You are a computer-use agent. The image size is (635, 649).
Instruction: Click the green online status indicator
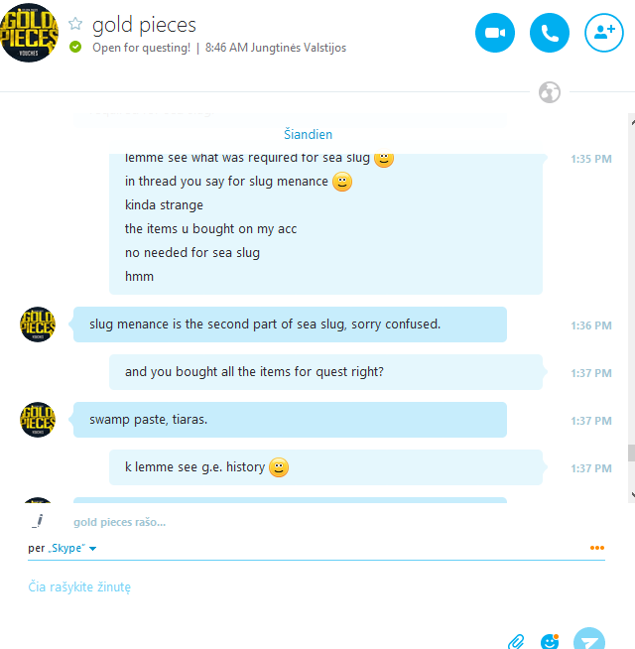pyautogui.click(x=75, y=48)
